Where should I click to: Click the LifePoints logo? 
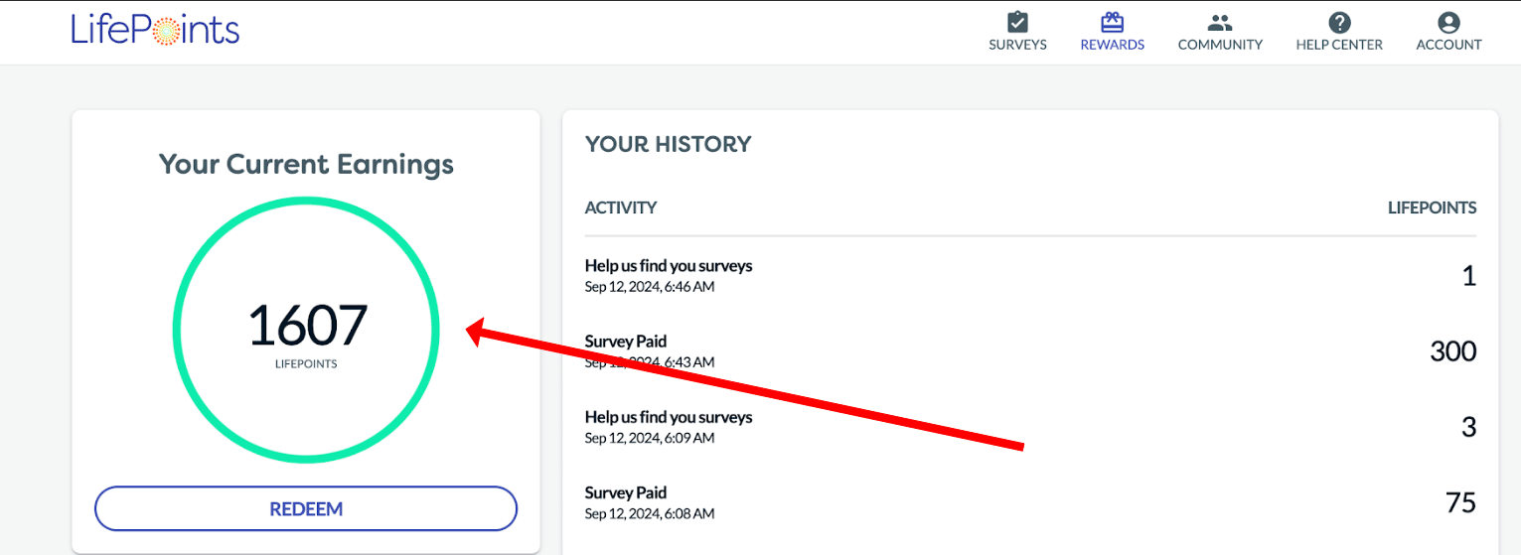pyautogui.click(x=155, y=29)
